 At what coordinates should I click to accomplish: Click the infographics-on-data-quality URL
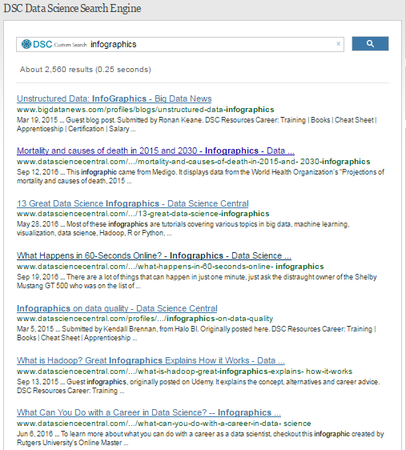145,319
